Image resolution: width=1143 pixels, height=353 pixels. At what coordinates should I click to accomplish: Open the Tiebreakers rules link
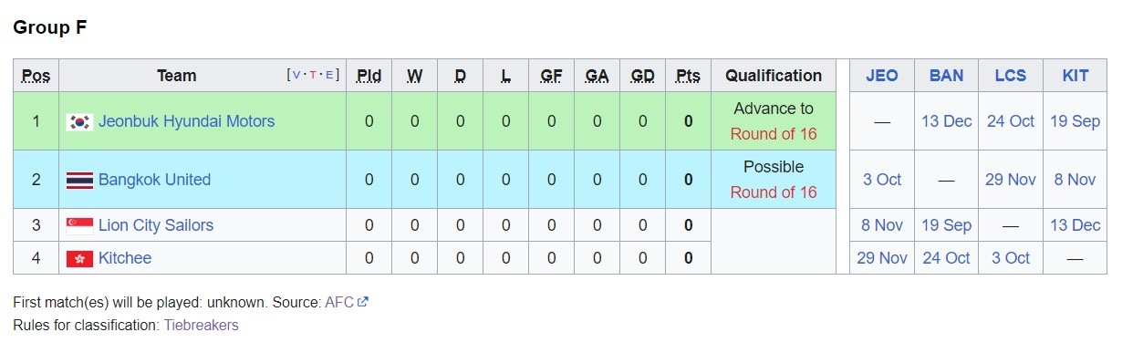(x=201, y=325)
